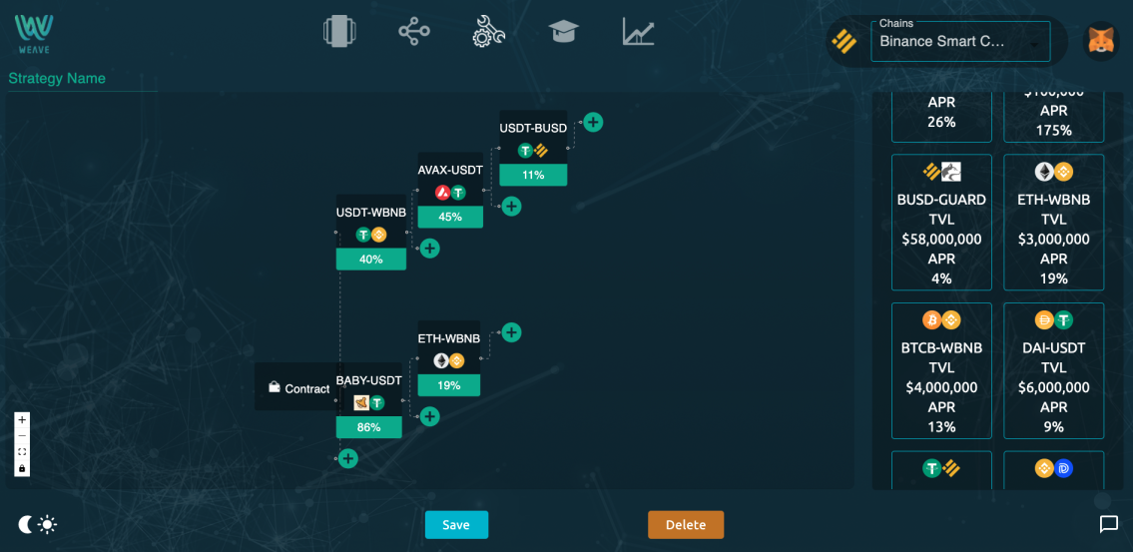
Task: Open the gear and wrench tools icon
Action: [489, 32]
